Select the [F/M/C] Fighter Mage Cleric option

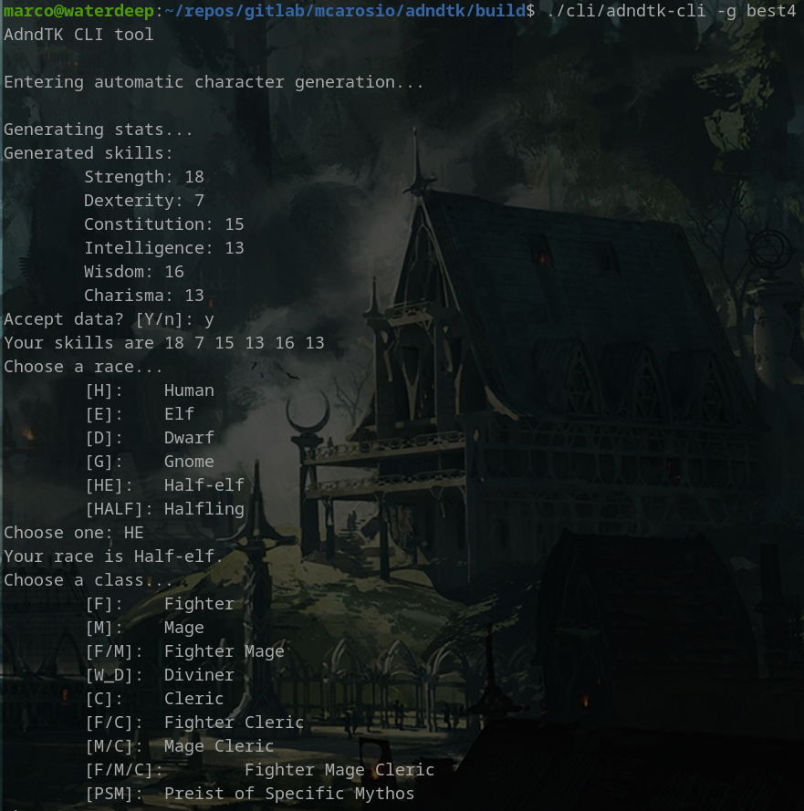click(x=259, y=770)
